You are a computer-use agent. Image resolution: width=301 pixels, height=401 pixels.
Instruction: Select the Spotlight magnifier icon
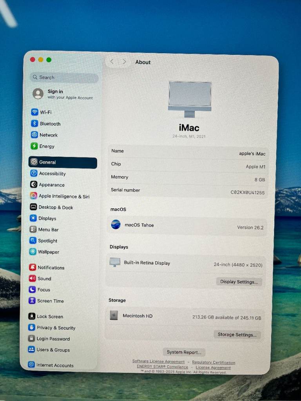click(33, 241)
